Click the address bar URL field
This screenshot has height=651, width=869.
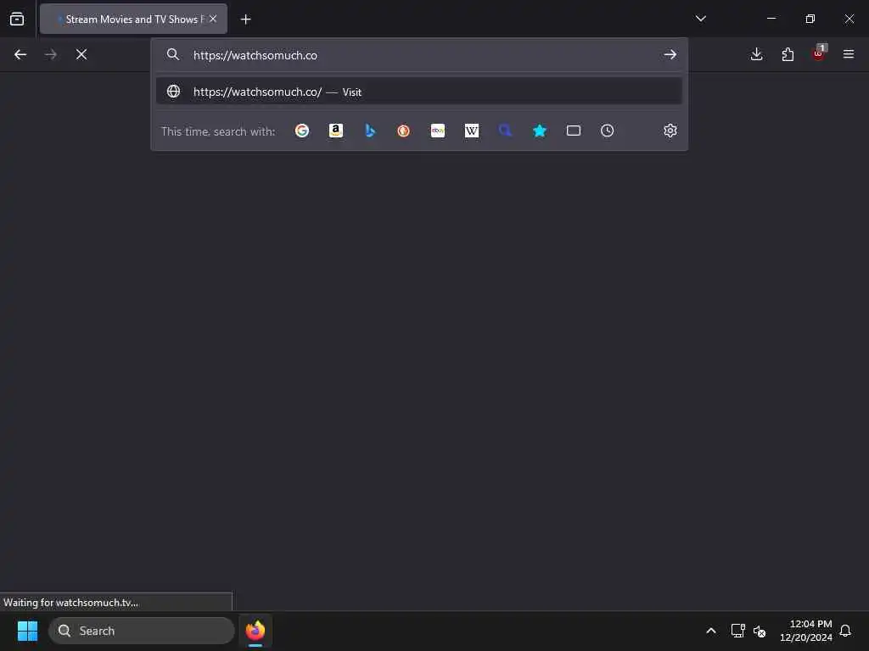421,55
